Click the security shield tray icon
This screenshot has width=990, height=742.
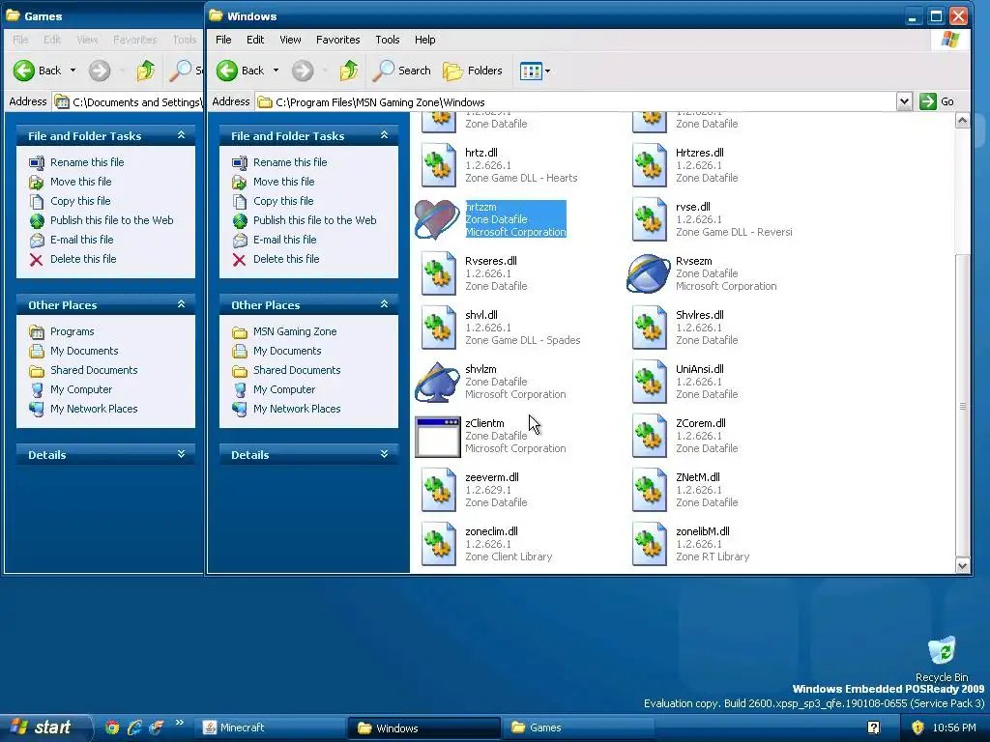[x=917, y=728]
